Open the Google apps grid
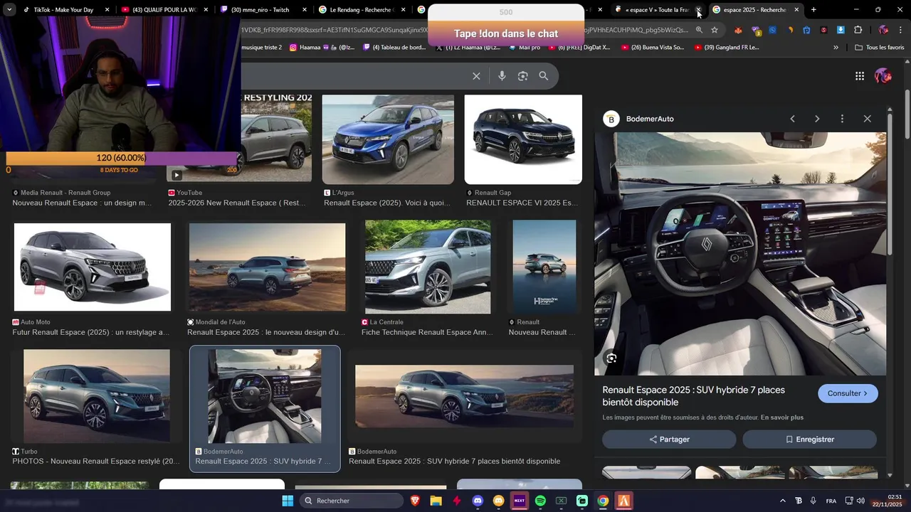Screen dimensions: 911x512 coord(860,76)
